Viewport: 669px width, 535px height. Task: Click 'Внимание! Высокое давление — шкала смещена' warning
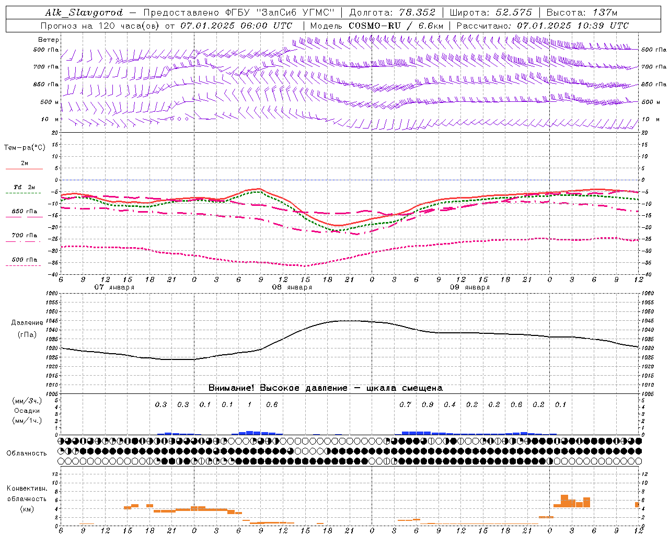325,388
